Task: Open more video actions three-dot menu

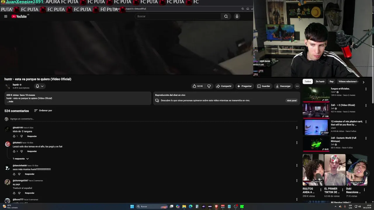Action: point(297,86)
